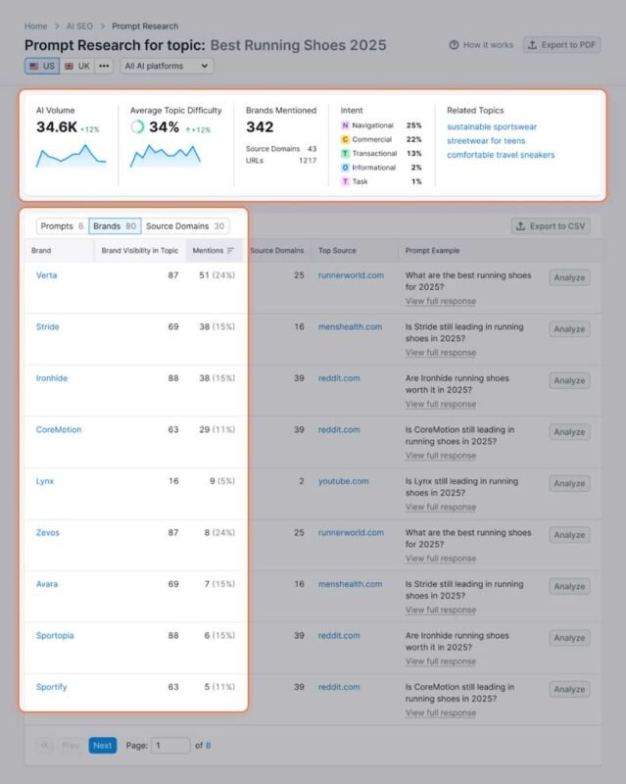Image resolution: width=626 pixels, height=784 pixels.
Task: Open the Verta brand link
Action: point(46,275)
